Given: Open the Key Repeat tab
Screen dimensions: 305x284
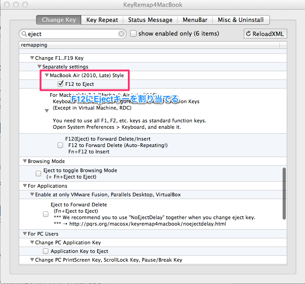Looking at the screenshot, I should 102,20.
